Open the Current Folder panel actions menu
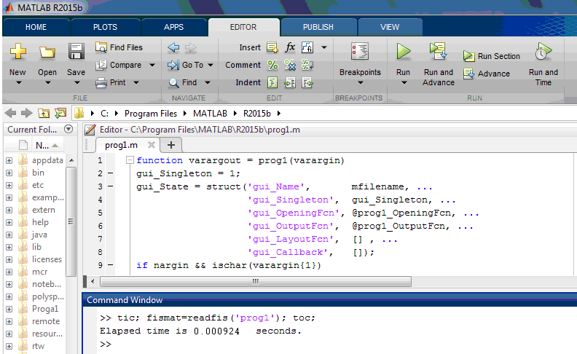 (68, 130)
